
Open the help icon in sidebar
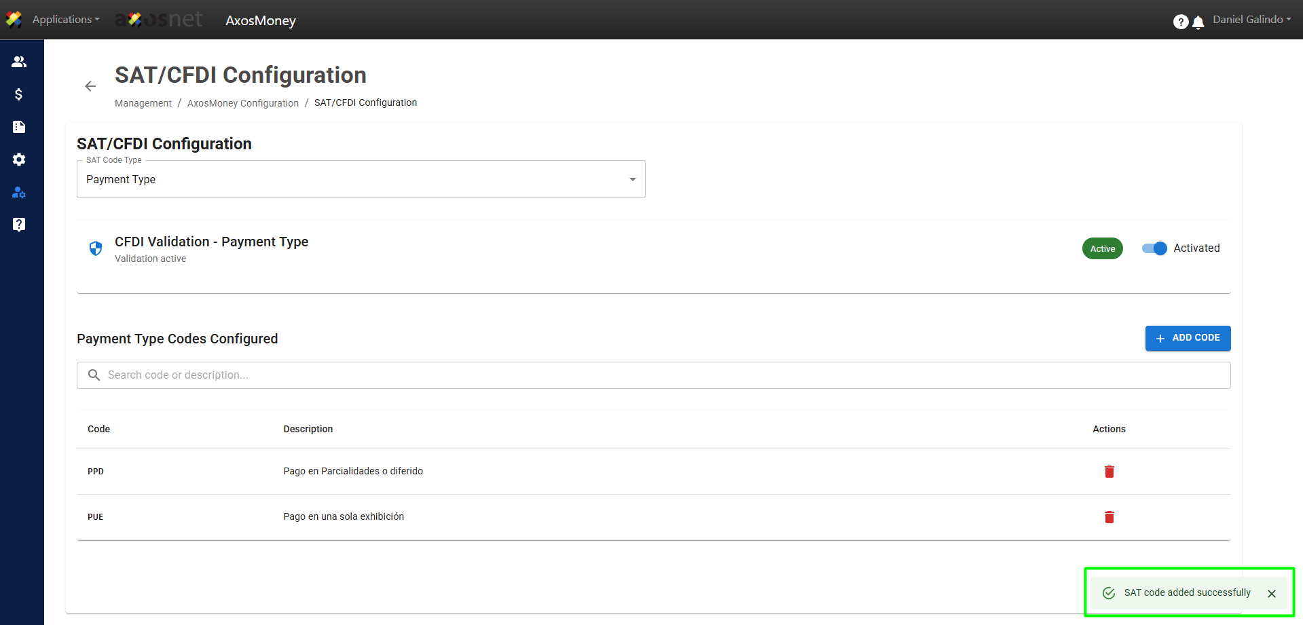point(19,225)
